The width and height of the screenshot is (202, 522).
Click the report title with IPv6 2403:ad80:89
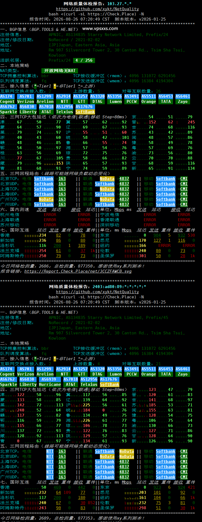pyautogui.click(x=97, y=287)
